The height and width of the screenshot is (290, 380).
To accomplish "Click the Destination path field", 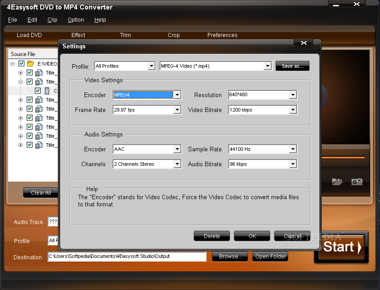I will click(127, 256).
